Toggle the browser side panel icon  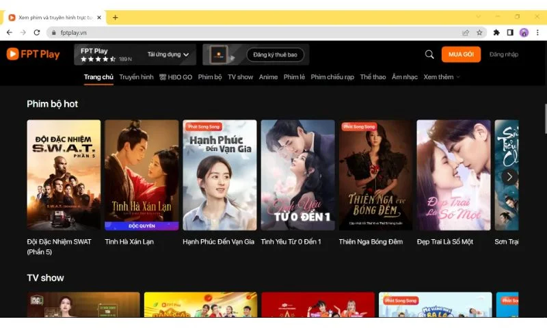(x=510, y=32)
